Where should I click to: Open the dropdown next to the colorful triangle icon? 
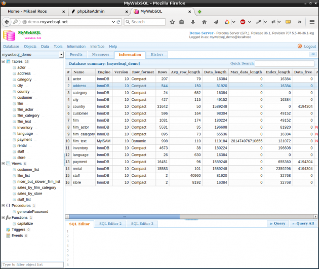coord(234,22)
